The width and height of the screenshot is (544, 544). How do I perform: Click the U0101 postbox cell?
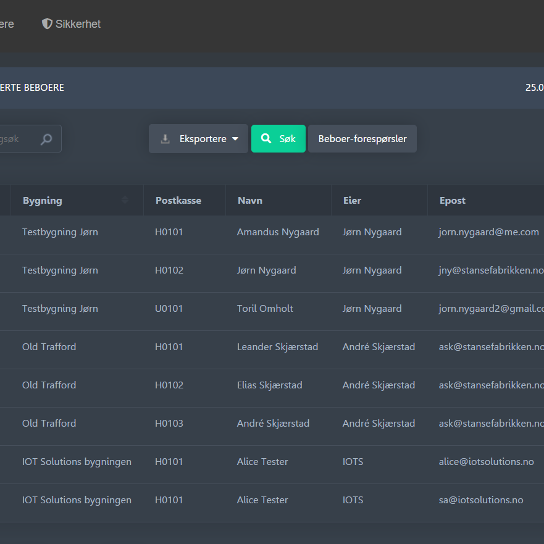(x=169, y=308)
